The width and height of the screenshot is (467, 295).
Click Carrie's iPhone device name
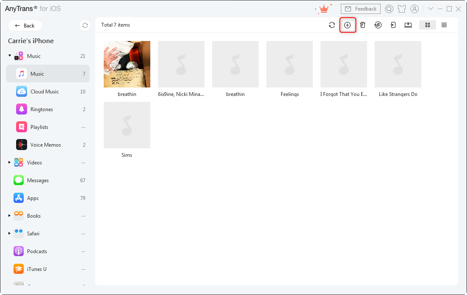31,41
